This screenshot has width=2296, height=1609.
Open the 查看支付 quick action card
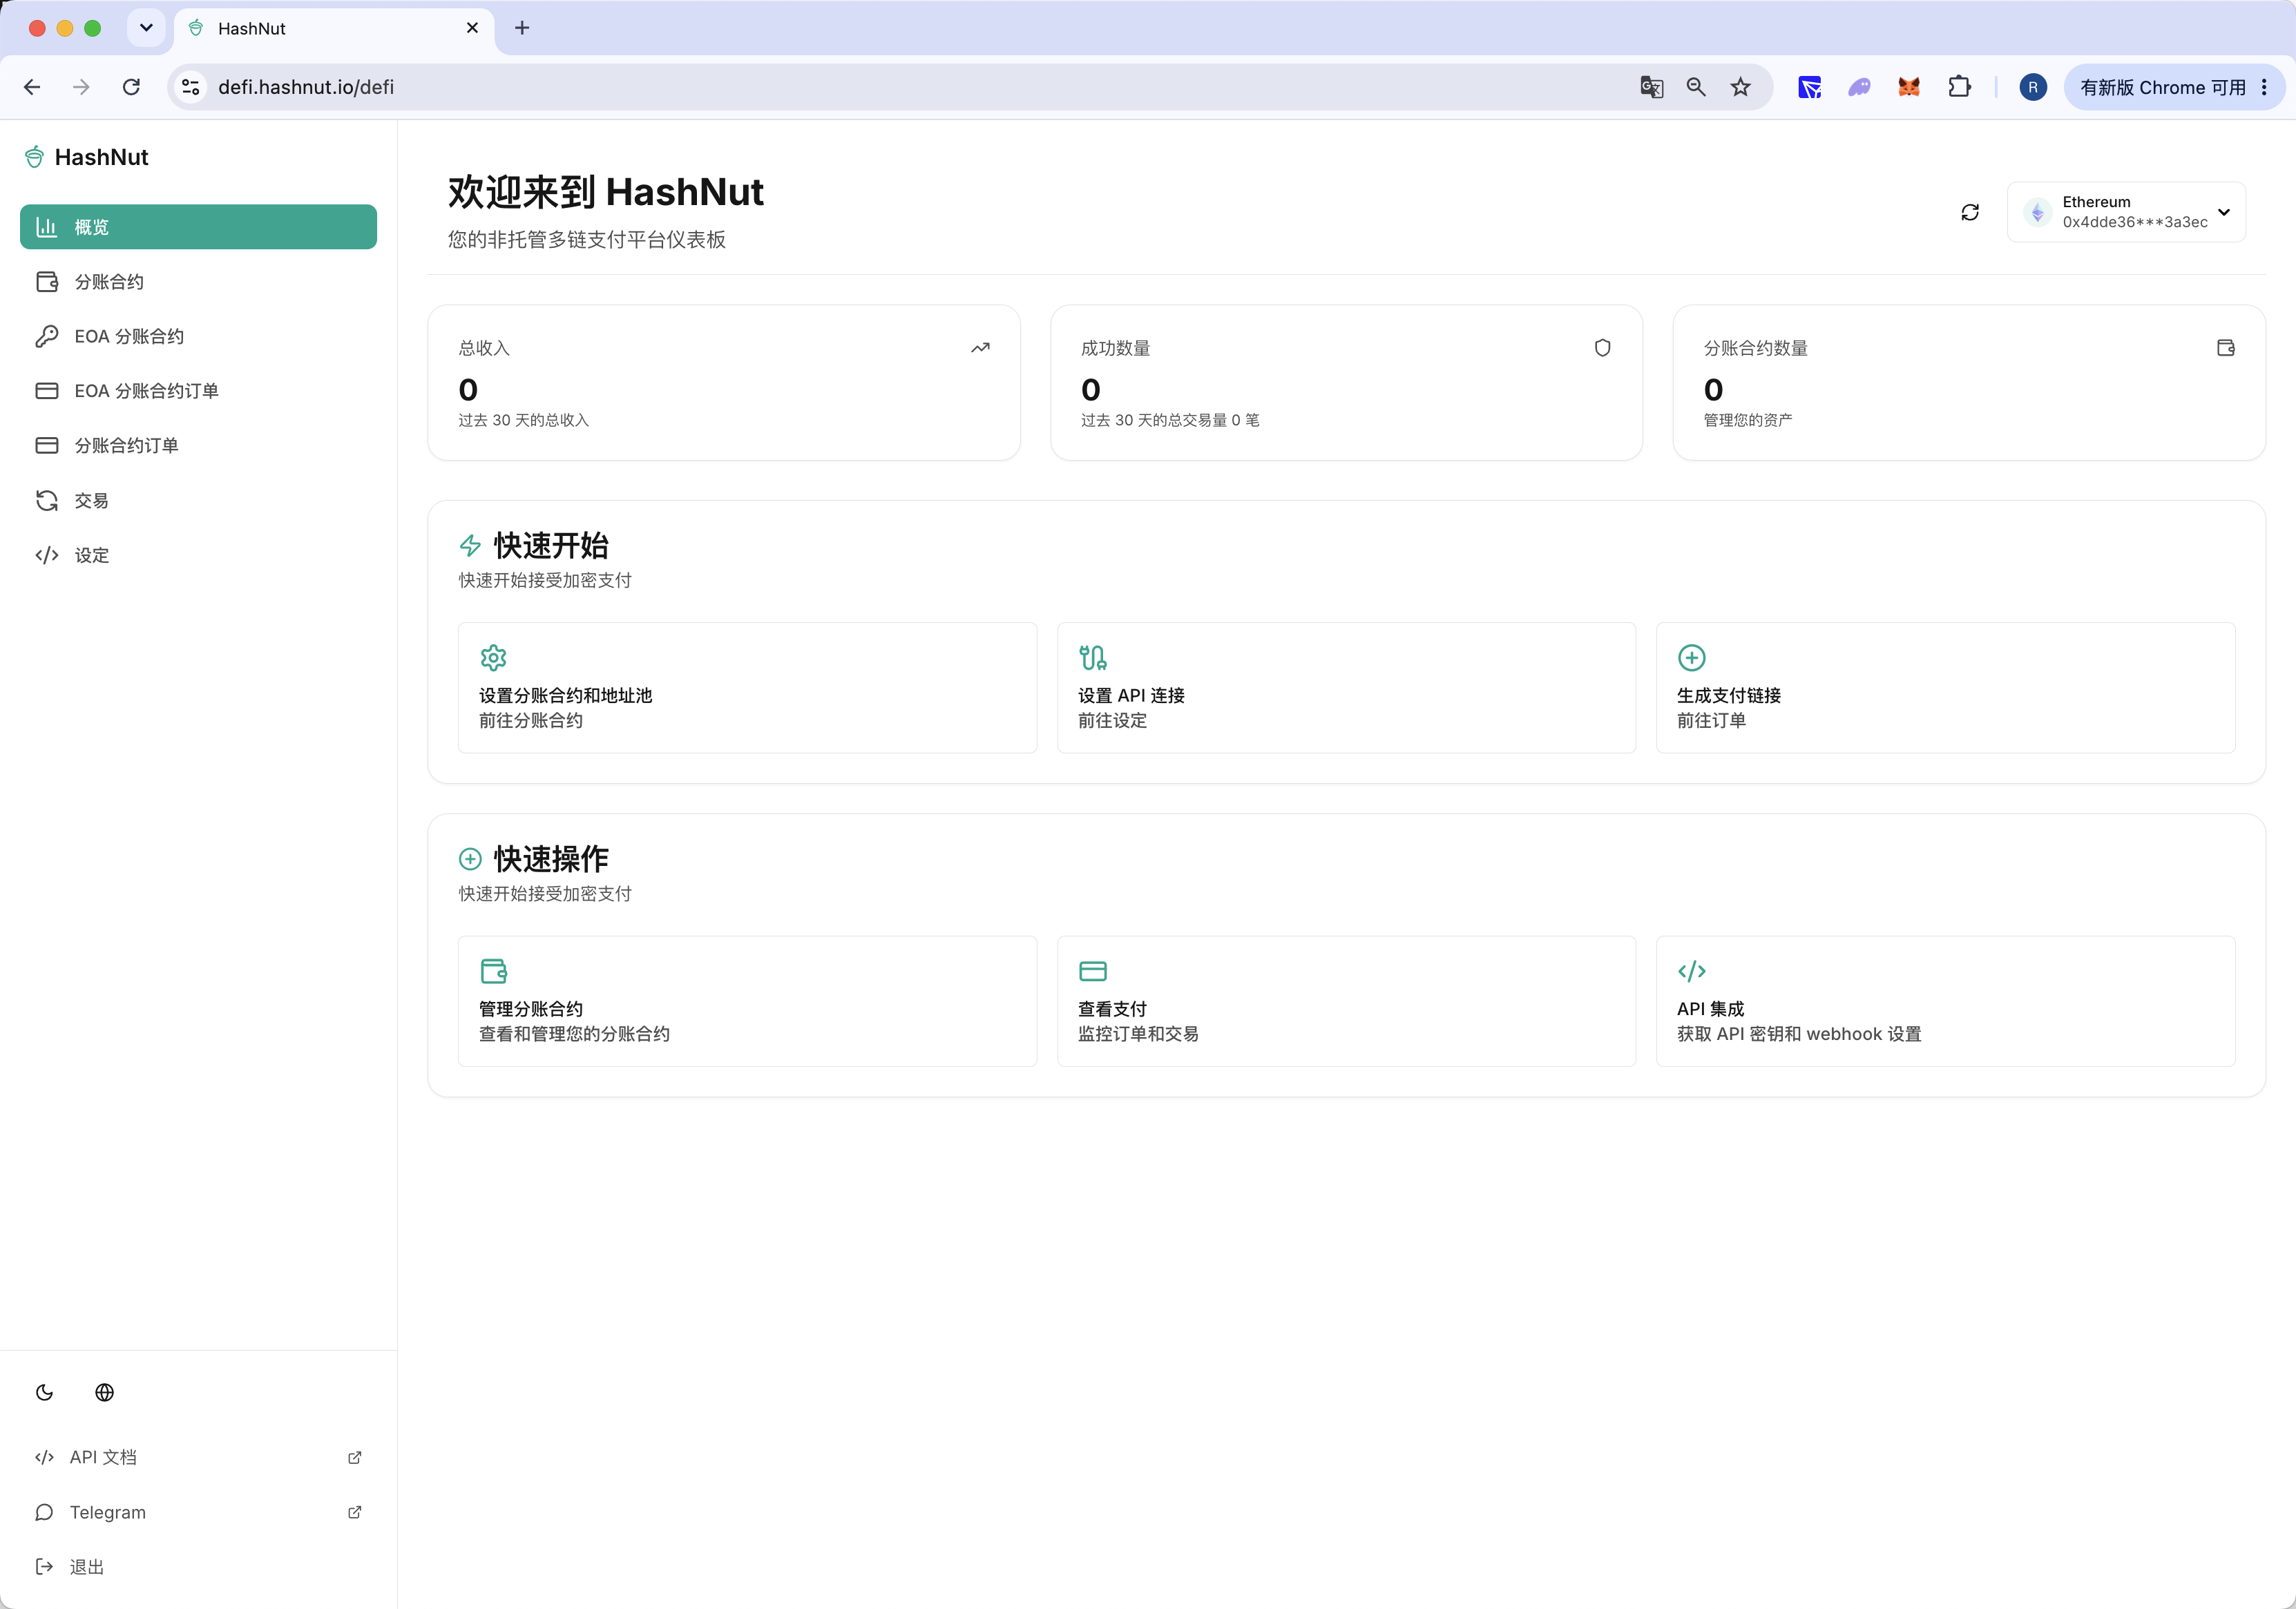point(1346,1001)
